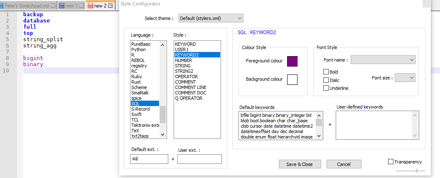Screen dimensions: 440x178
Task: Switch to the new 1 tab
Action: [71, 6]
